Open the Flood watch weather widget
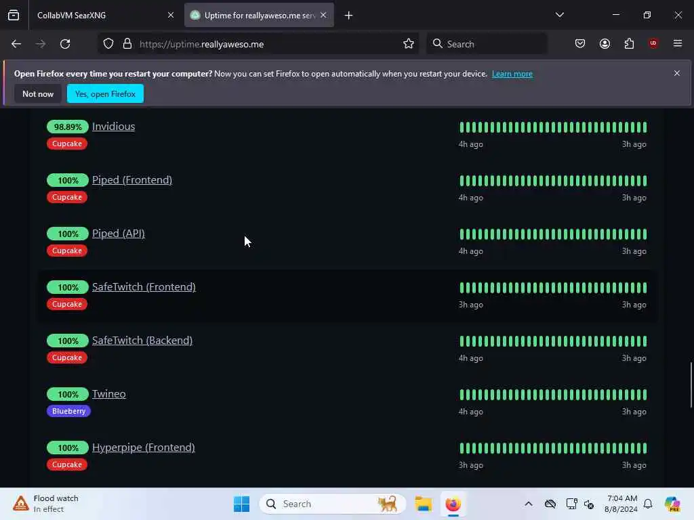694x520 pixels. point(46,504)
